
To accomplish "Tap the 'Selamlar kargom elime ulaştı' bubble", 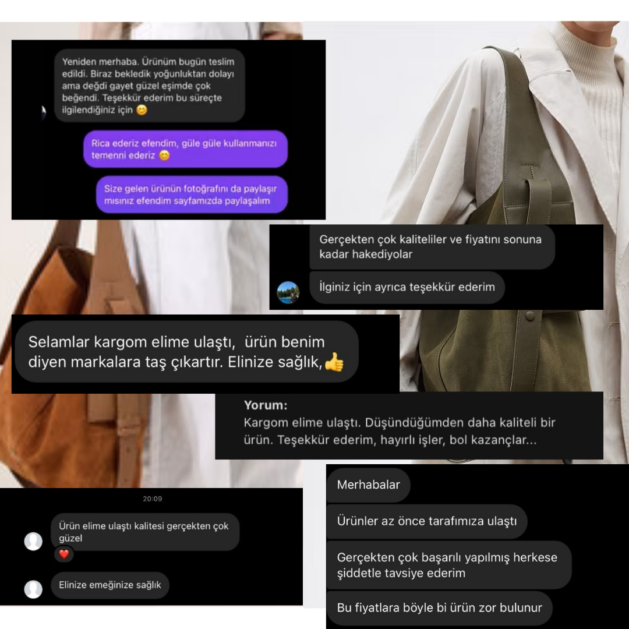I will 186,352.
